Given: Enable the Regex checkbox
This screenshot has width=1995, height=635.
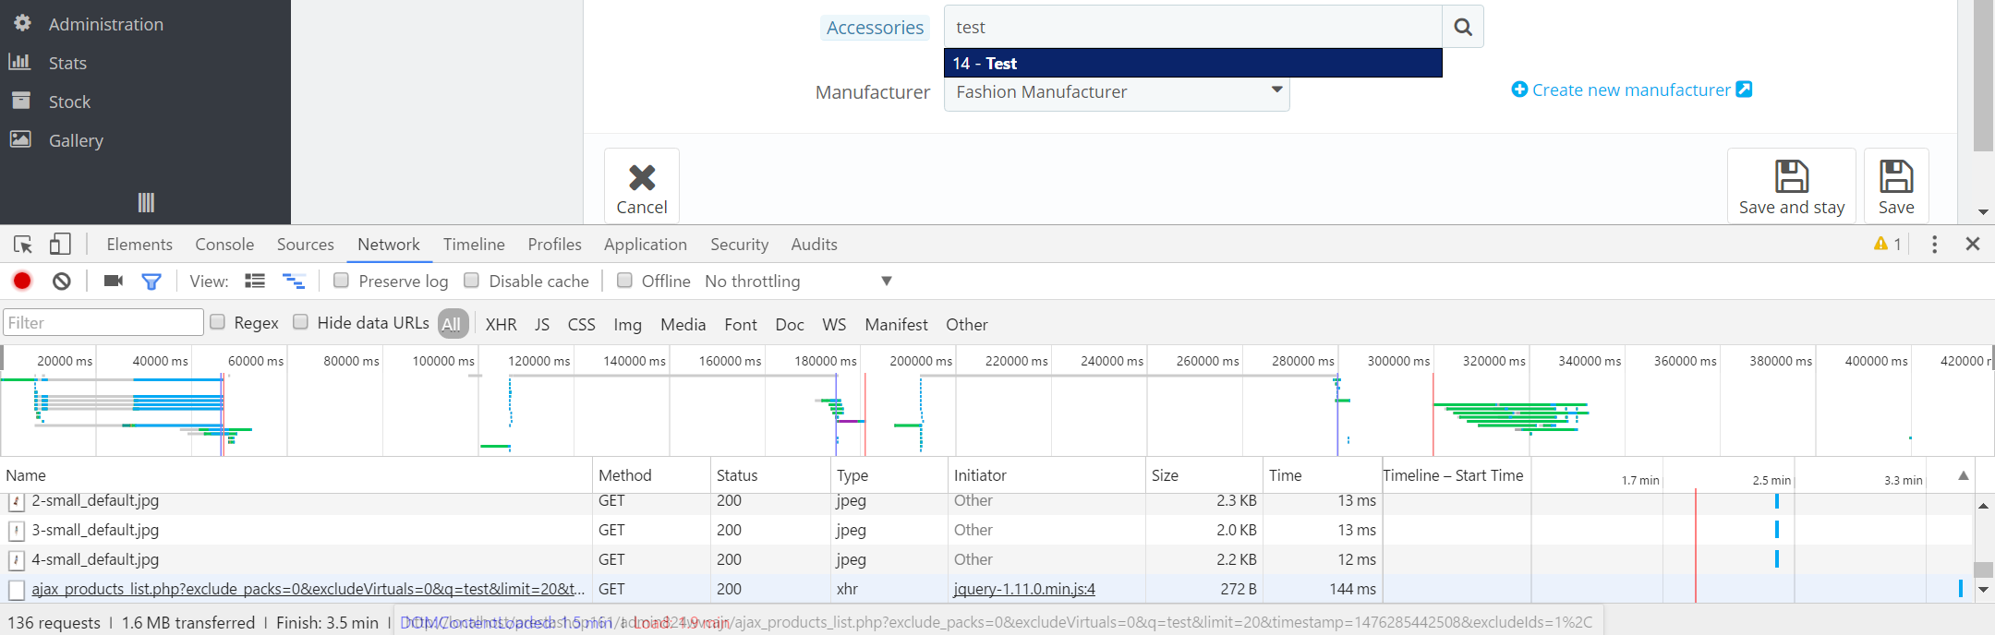Looking at the screenshot, I should click(x=218, y=321).
